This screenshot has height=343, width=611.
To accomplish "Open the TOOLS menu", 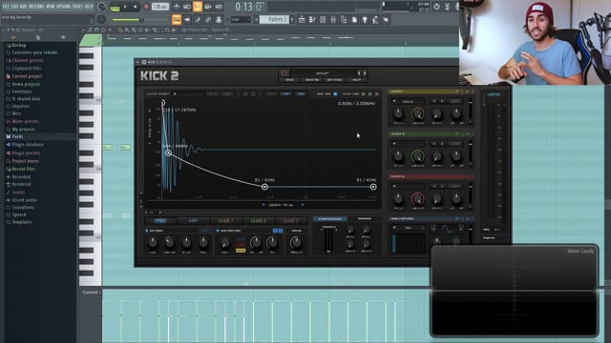I will 77,7.
